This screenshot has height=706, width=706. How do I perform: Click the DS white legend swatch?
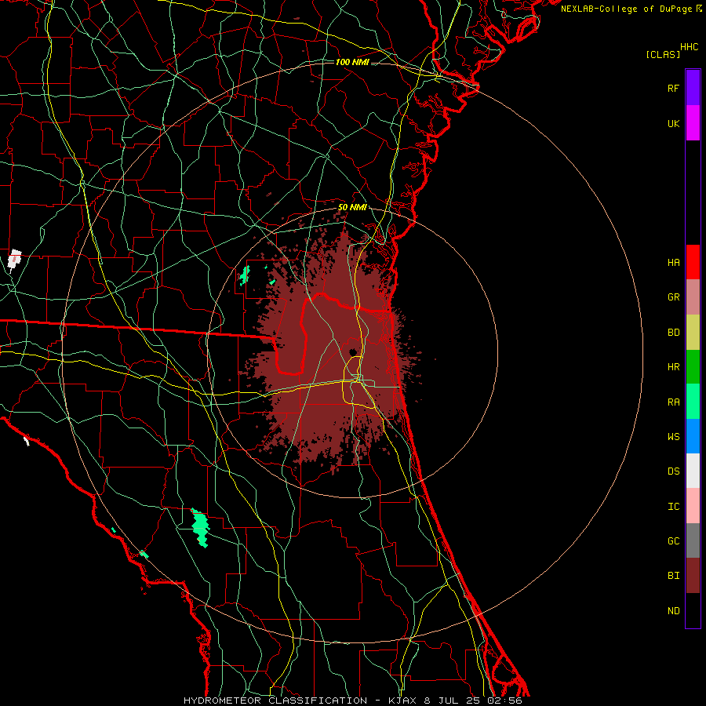(x=693, y=471)
